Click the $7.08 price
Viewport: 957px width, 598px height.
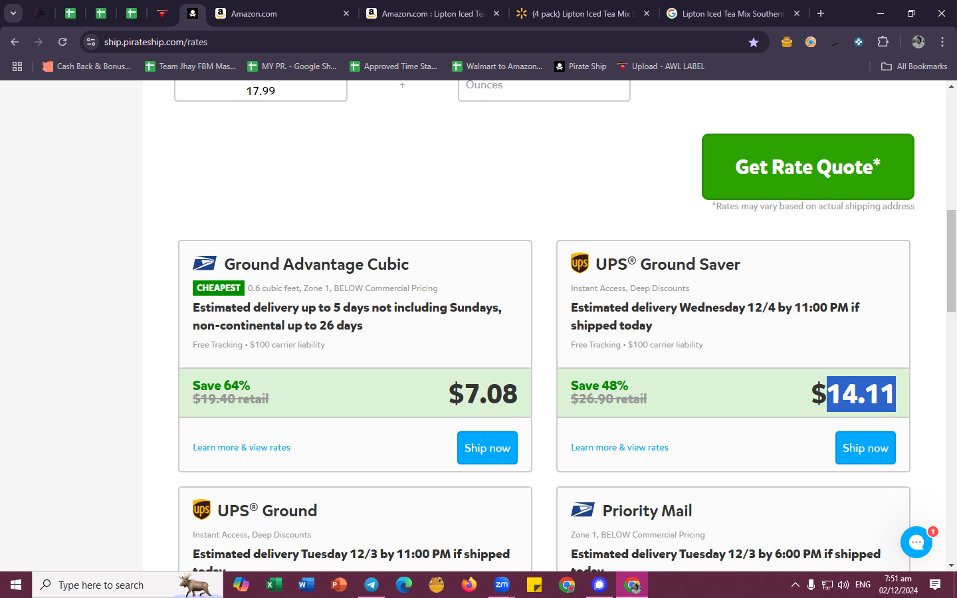click(483, 393)
